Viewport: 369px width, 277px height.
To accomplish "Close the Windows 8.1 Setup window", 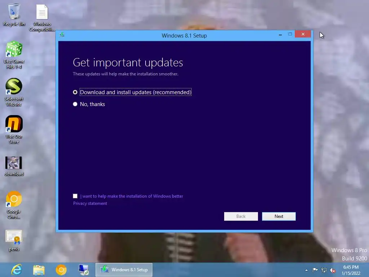I will (x=303, y=34).
